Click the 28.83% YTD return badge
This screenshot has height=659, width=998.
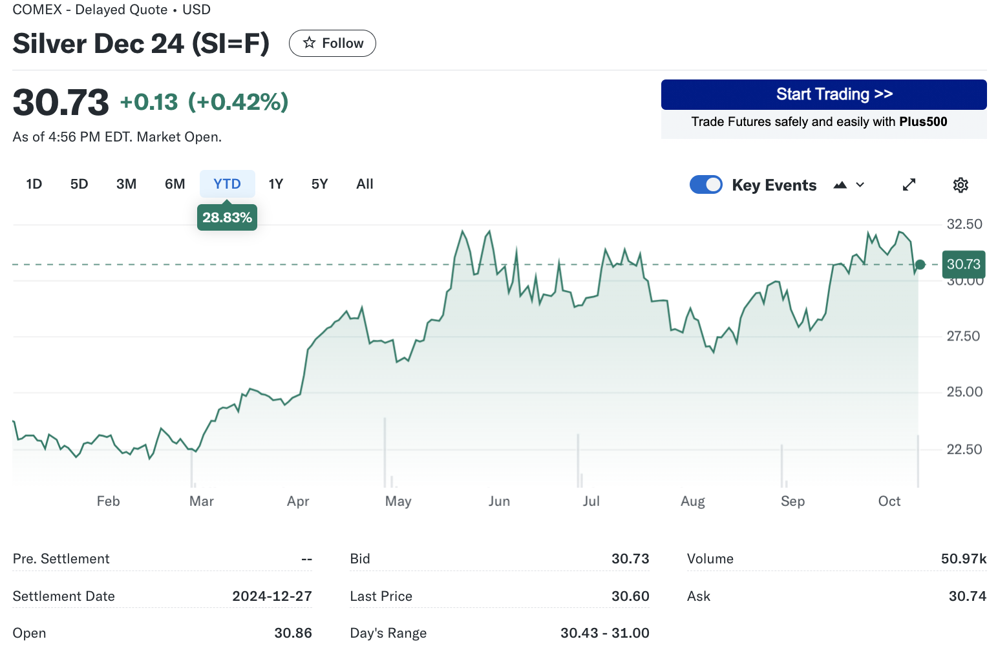pos(227,217)
